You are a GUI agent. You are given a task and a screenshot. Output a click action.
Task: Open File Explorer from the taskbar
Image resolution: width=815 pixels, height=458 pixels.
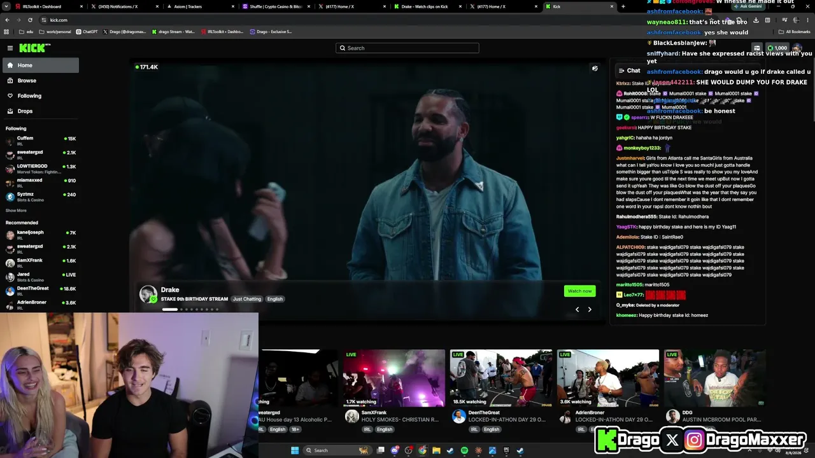click(x=436, y=450)
